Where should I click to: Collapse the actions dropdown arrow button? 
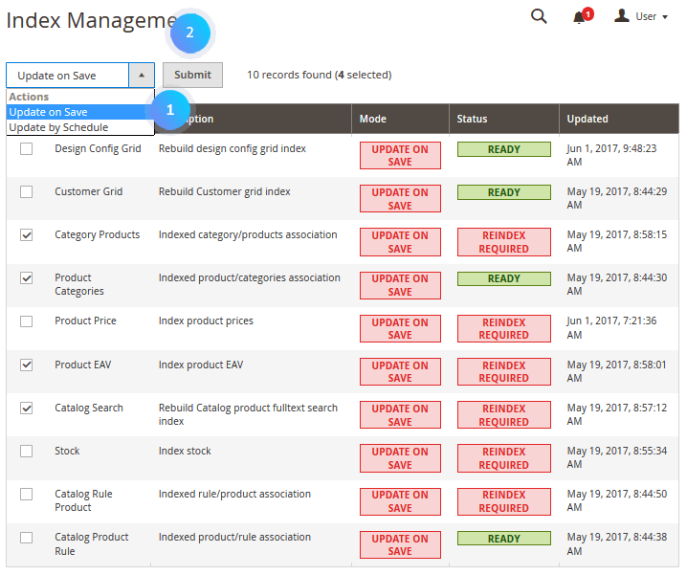click(x=142, y=76)
